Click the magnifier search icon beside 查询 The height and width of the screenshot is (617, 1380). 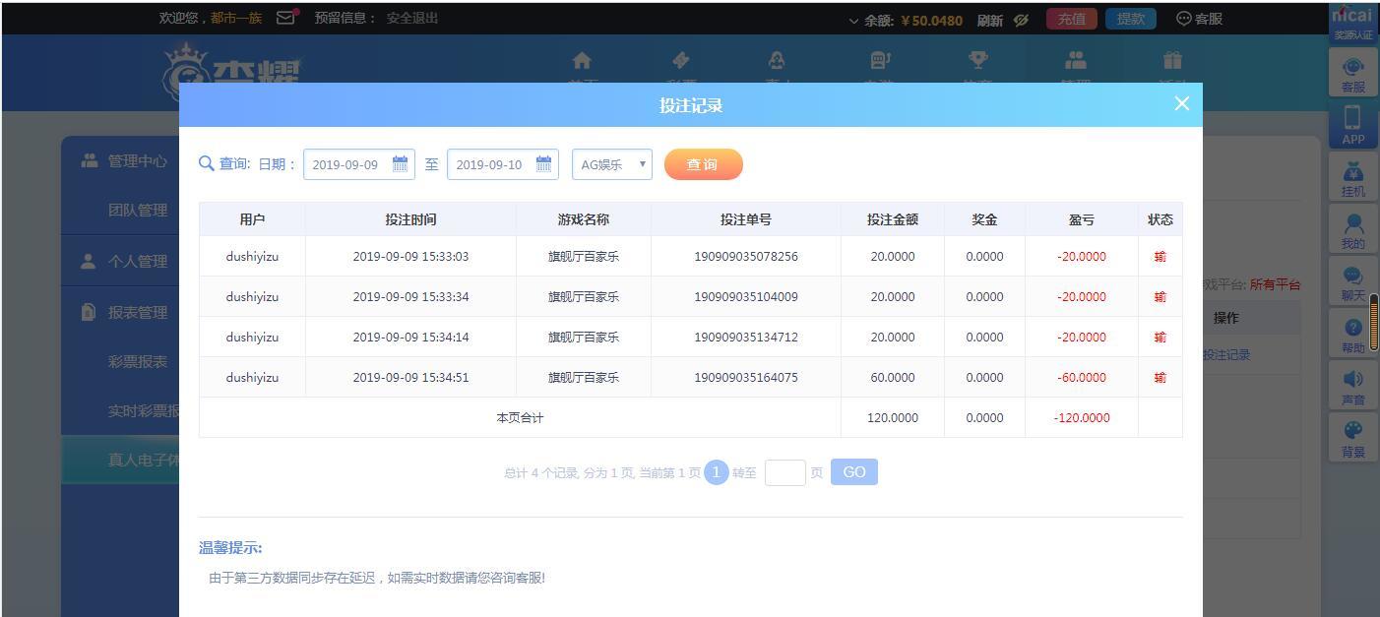[x=206, y=163]
